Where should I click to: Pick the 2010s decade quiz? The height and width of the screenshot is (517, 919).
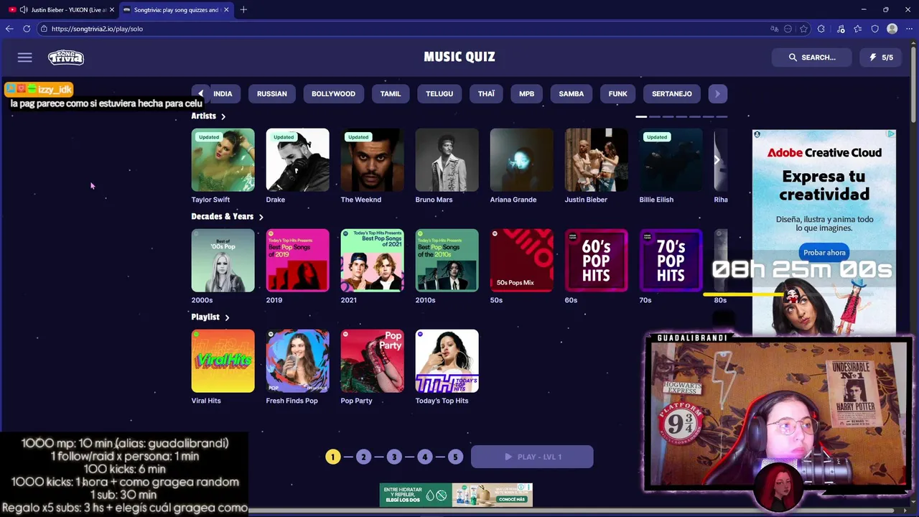click(x=447, y=261)
